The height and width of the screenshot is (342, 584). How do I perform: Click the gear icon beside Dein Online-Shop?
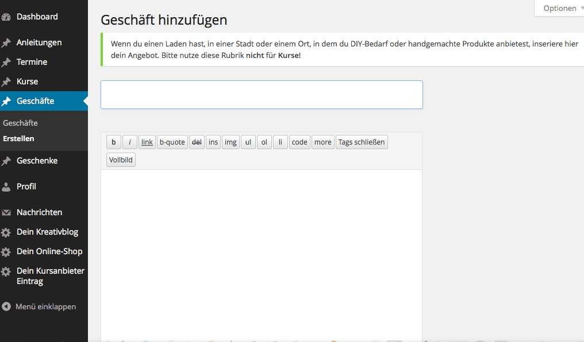[x=6, y=252]
